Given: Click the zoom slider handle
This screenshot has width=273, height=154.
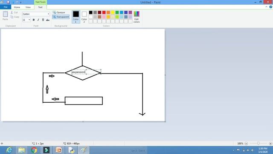Looking at the screenshot, I should tap(258, 143).
